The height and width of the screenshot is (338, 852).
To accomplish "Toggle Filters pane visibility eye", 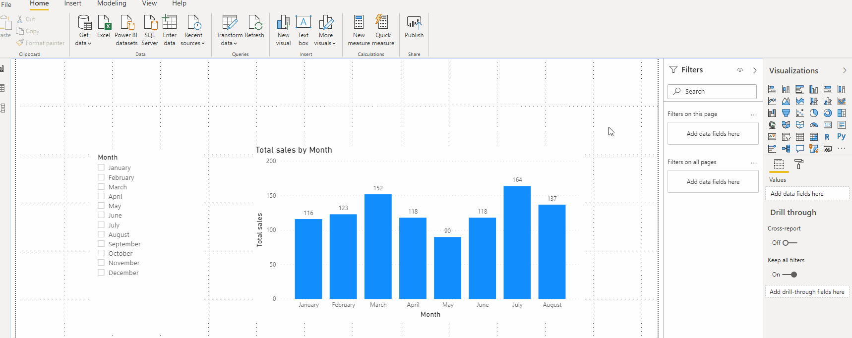I will click(740, 70).
